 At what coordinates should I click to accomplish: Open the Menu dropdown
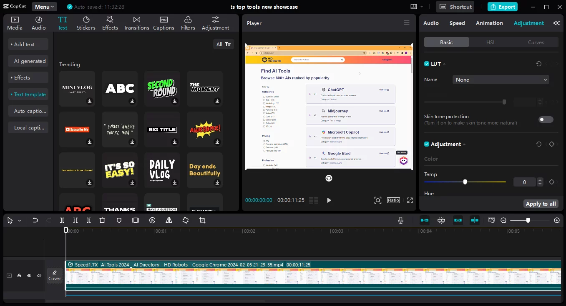tap(44, 7)
